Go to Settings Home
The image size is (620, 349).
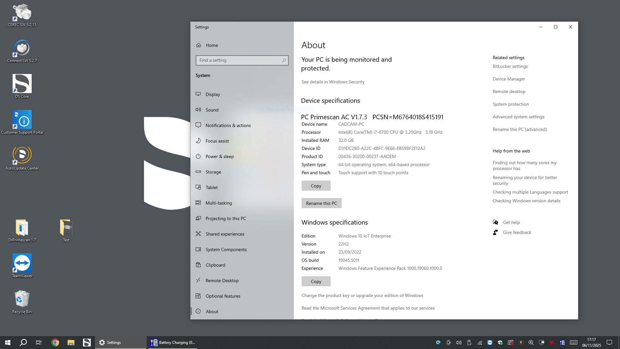click(212, 45)
